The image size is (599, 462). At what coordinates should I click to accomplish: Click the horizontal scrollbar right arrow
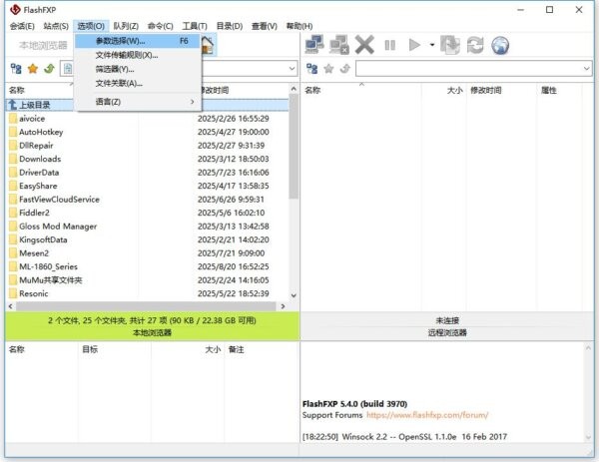point(283,306)
